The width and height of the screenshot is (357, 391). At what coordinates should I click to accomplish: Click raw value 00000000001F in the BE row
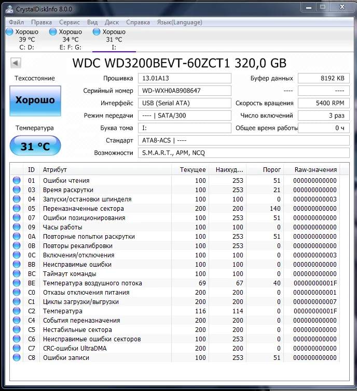point(315,283)
